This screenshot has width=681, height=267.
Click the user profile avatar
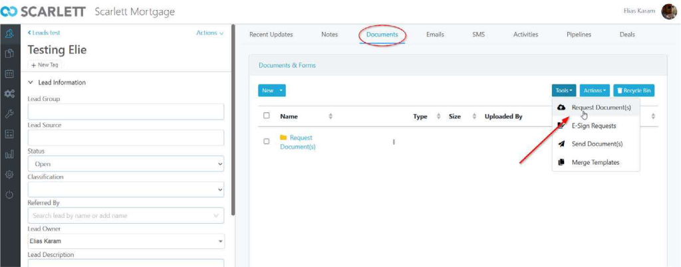click(x=668, y=12)
